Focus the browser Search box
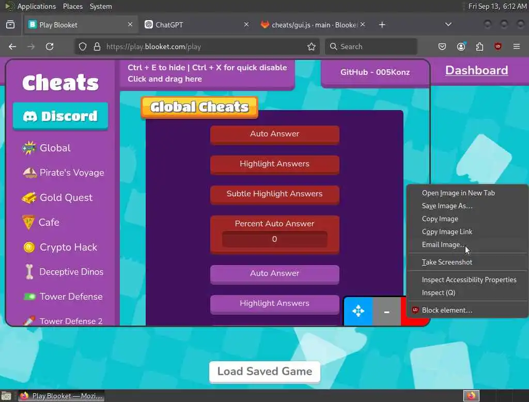The width and height of the screenshot is (529, 402). click(x=371, y=47)
